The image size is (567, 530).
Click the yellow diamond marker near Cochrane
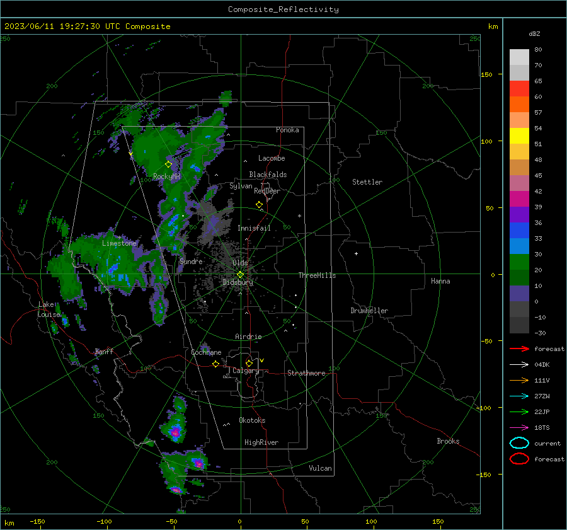tap(215, 364)
